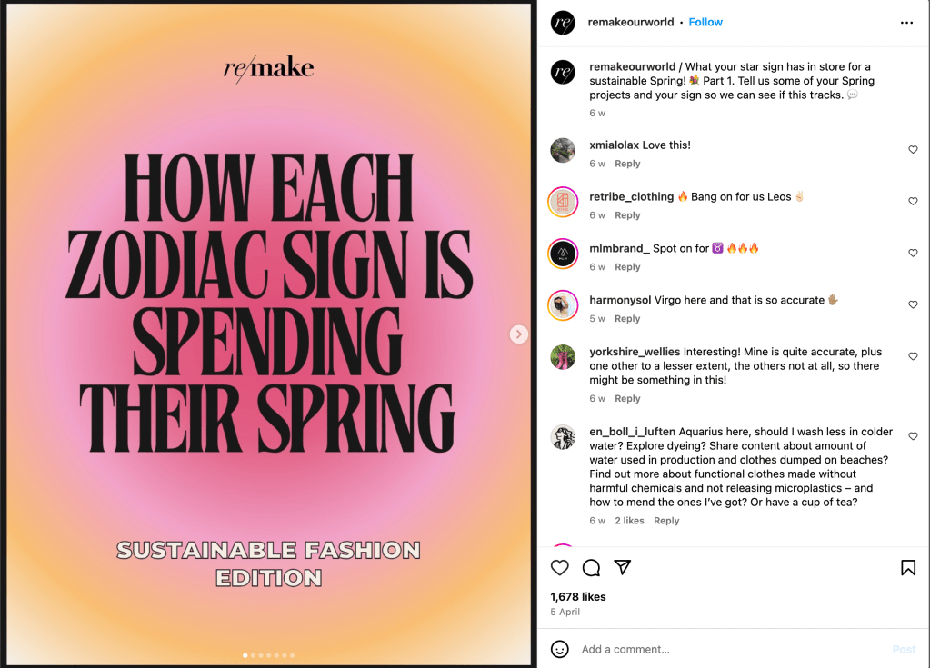View the 2 likes on en_boll_i_luften's comment

(x=629, y=521)
